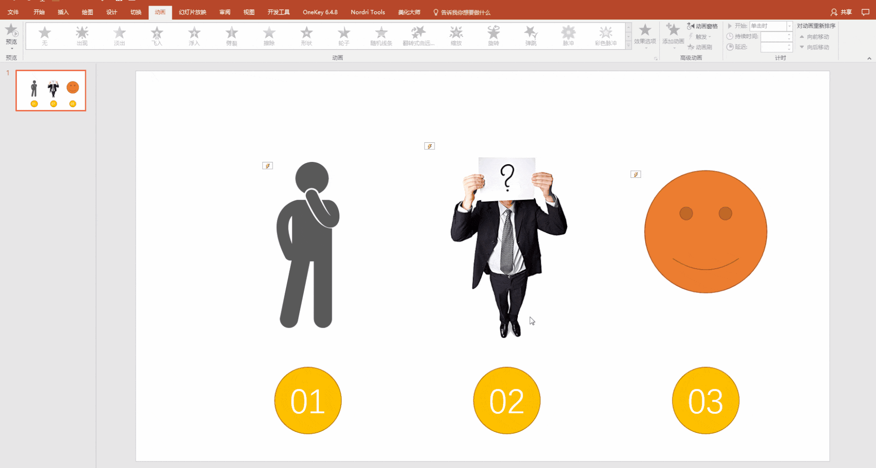The height and width of the screenshot is (468, 876).
Task: Open the 开发工具 developer tab
Action: point(279,12)
